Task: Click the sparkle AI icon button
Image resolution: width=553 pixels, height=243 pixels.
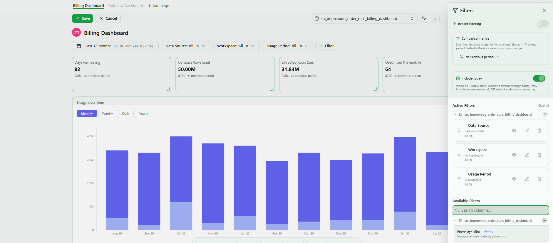Action: point(424,18)
